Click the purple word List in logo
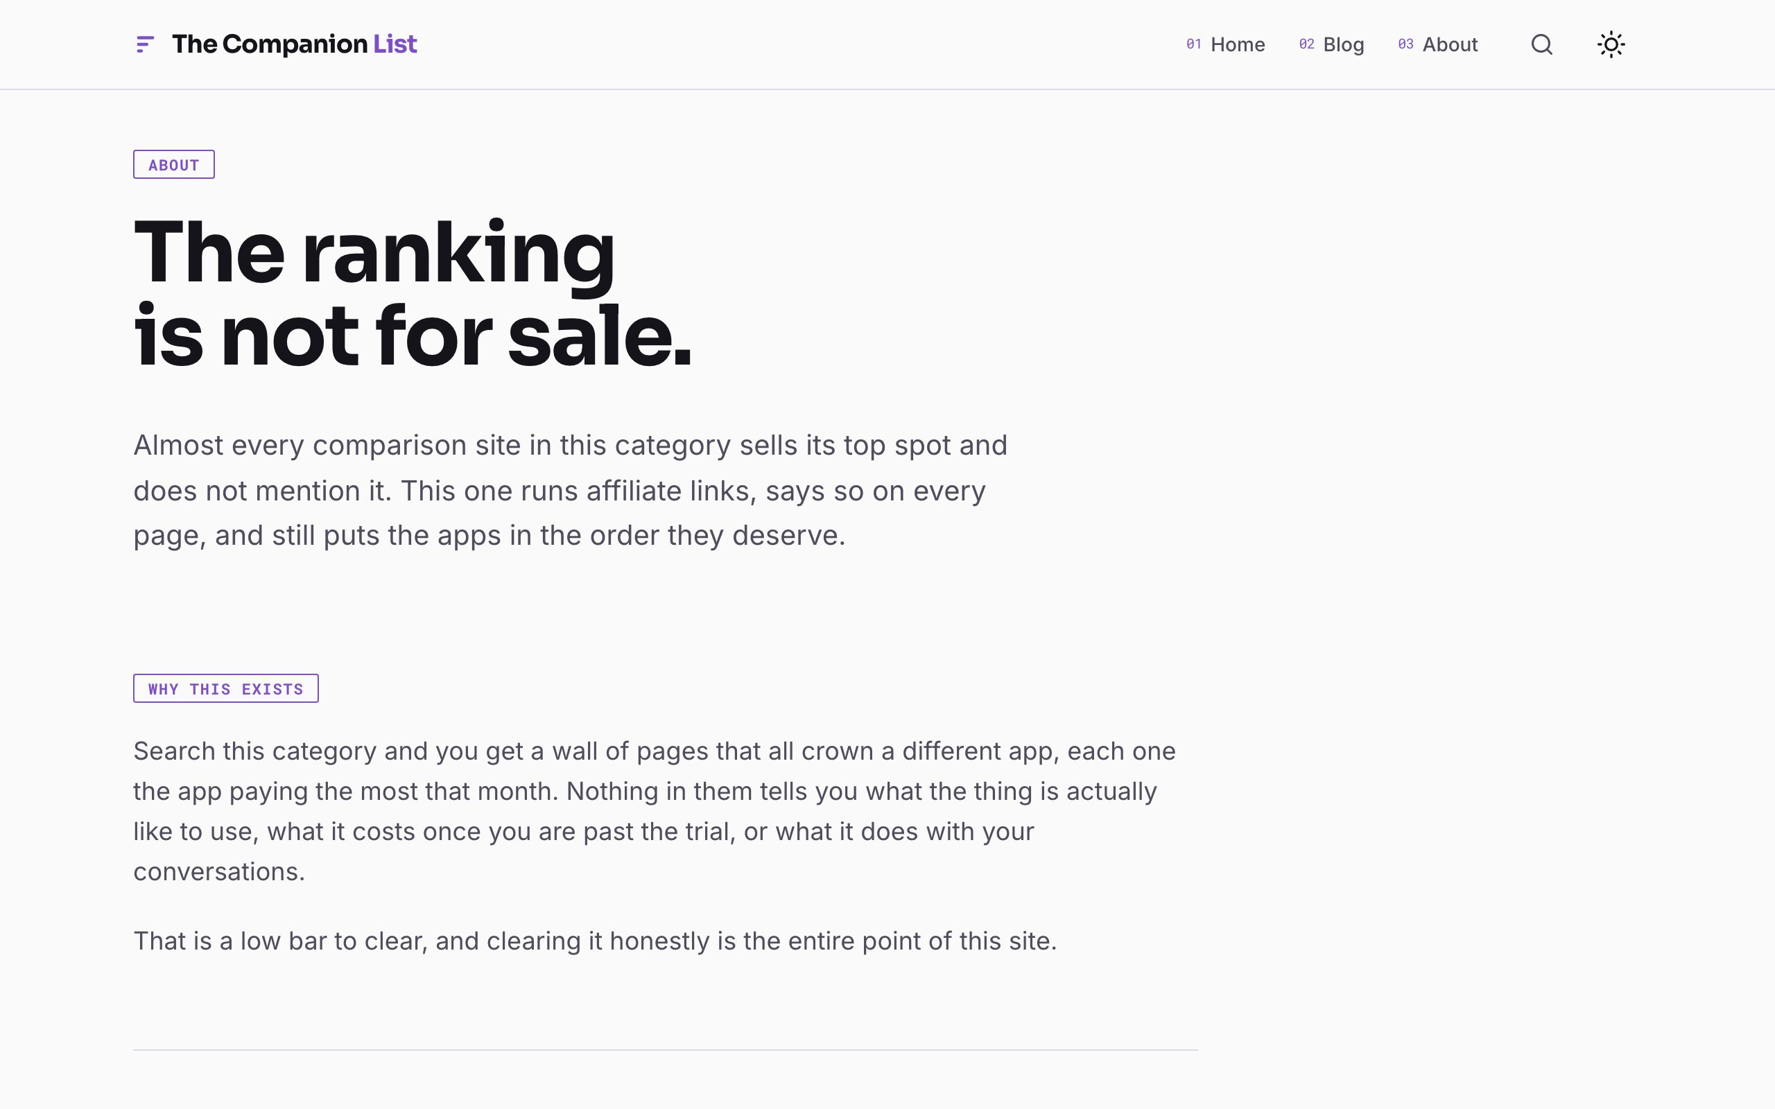The image size is (1775, 1109). coord(395,45)
